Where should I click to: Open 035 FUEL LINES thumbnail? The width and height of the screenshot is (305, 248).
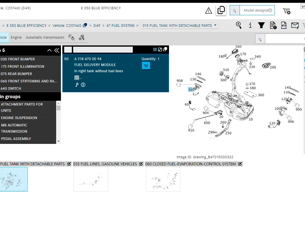[91, 179]
